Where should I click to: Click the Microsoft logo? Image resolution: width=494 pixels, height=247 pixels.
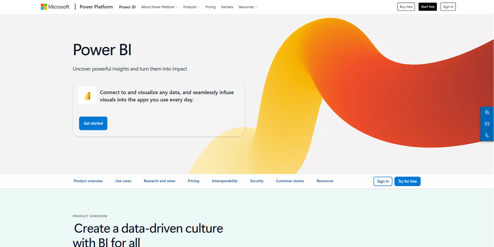coord(55,7)
